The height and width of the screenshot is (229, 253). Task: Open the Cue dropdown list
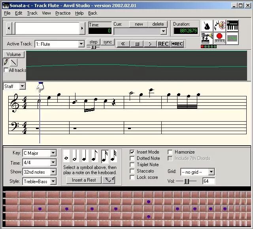tap(163, 31)
